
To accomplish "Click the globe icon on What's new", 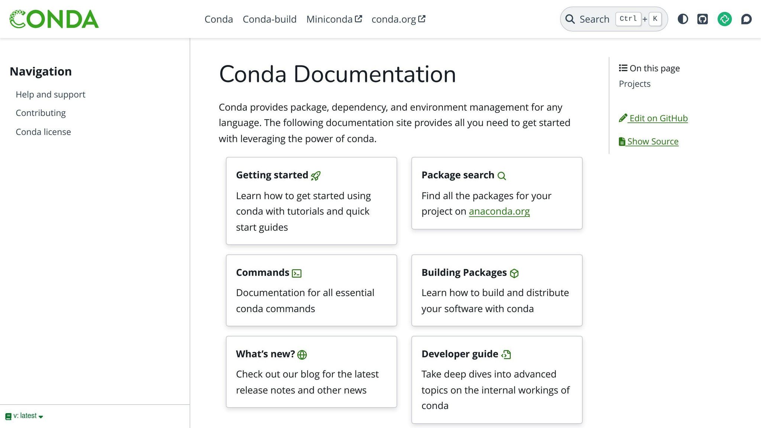I will pos(301,354).
